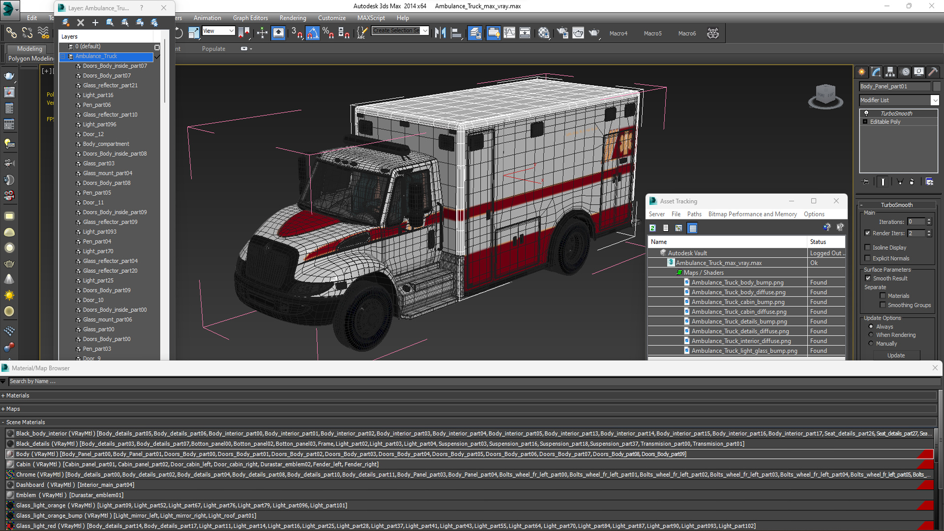Image resolution: width=944 pixels, height=531 pixels.
Task: Click object color swatch beside name field
Action: pos(936,86)
